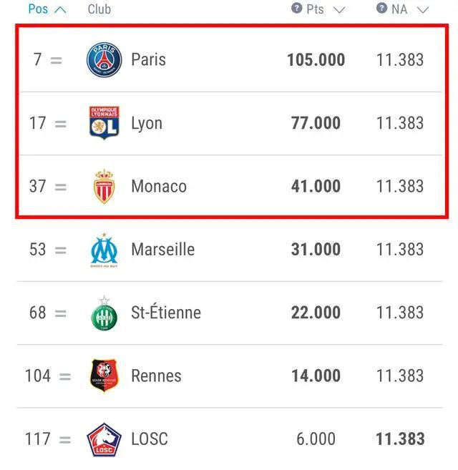Click the Marseille club logo
The width and height of the screenshot is (458, 470).
point(104,250)
